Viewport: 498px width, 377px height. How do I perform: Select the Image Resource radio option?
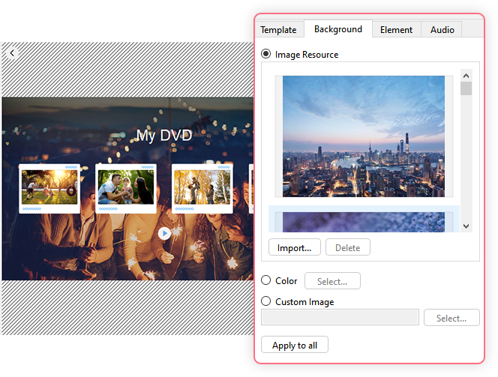tap(266, 55)
